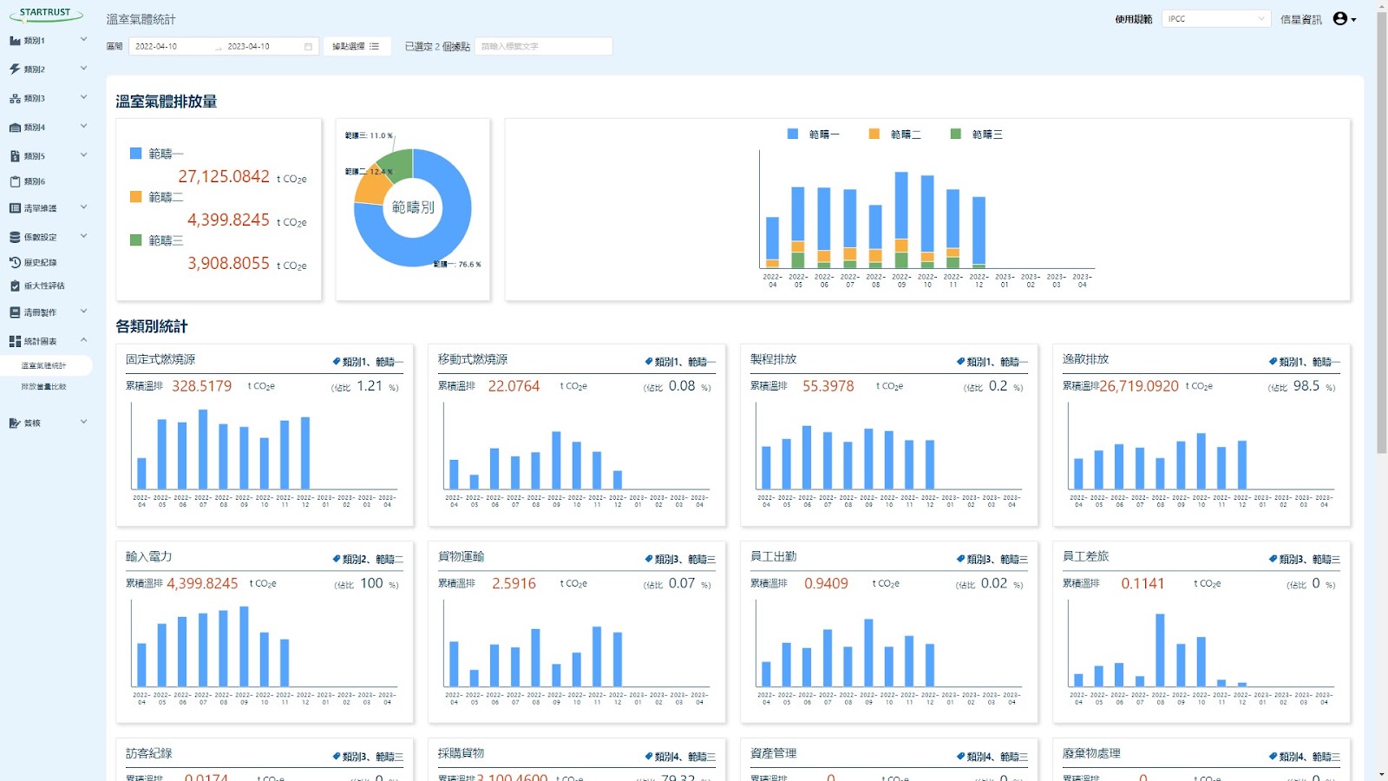Screen dimensions: 1388x781
Task: Toggle the 範疇一 series in the bar chart legend
Action: [x=813, y=135]
